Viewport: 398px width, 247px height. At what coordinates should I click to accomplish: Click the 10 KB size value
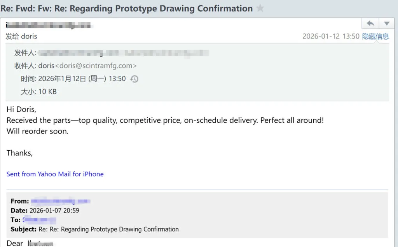[x=47, y=92]
